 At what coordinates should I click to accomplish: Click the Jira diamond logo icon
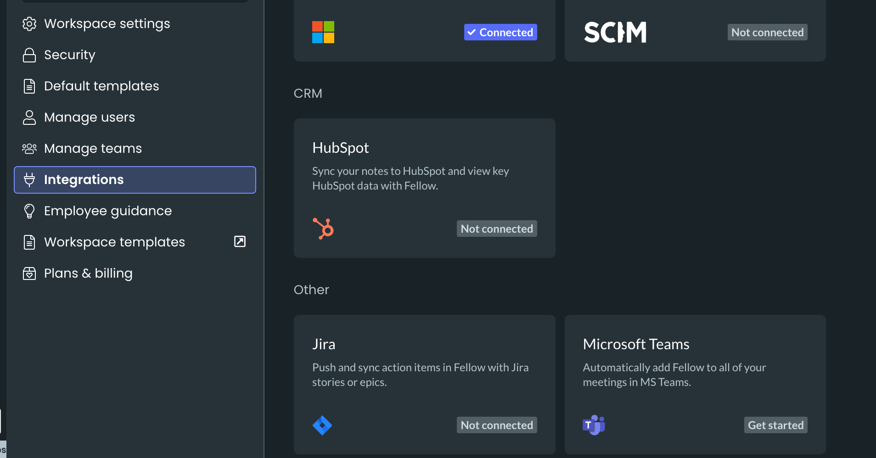tap(322, 425)
